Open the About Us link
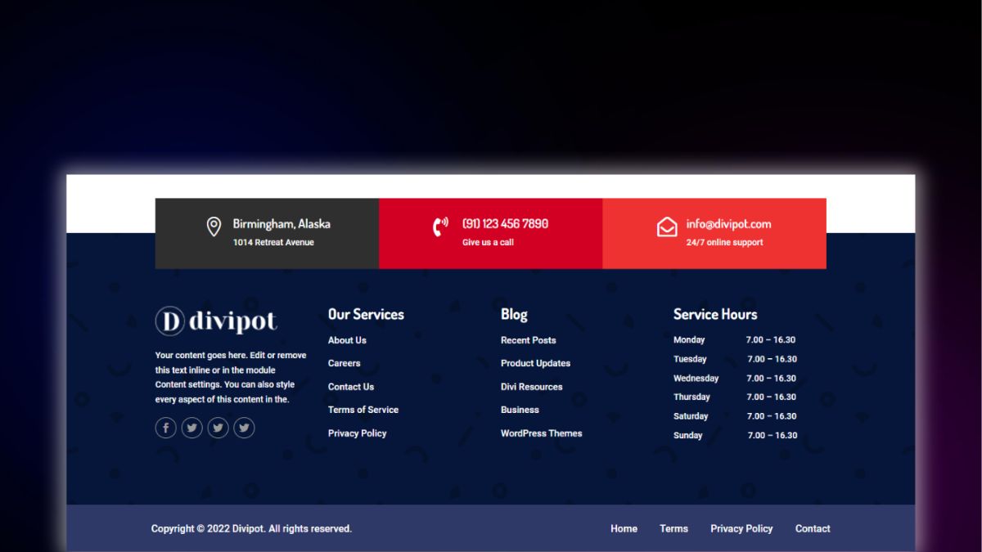Viewport: 982px width, 552px height. click(x=347, y=340)
